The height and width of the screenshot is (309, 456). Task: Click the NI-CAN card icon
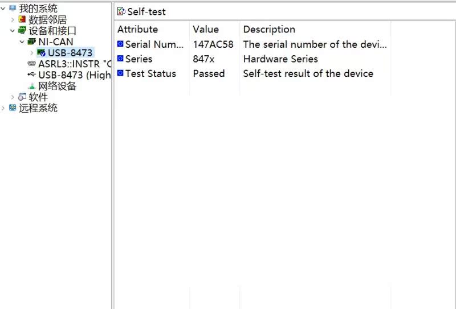(x=32, y=42)
